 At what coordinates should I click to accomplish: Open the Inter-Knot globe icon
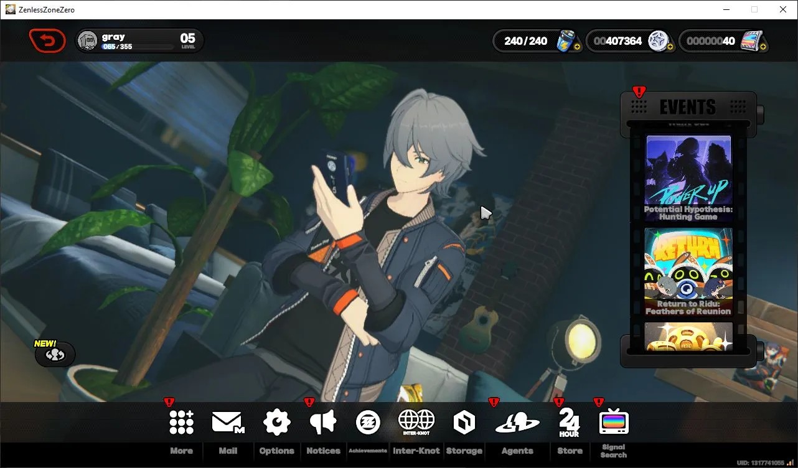point(416,423)
